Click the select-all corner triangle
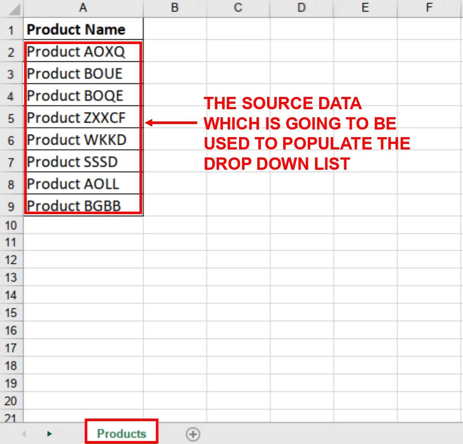The height and width of the screenshot is (444, 463). click(14, 9)
